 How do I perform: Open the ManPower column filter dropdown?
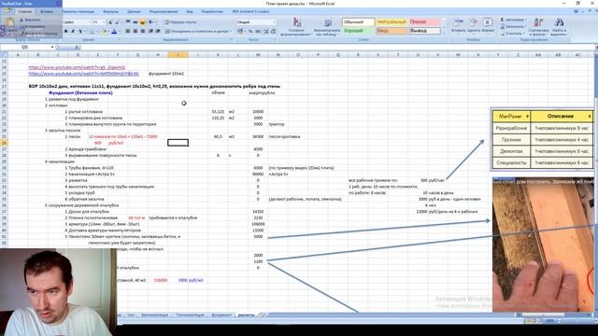tap(527, 116)
